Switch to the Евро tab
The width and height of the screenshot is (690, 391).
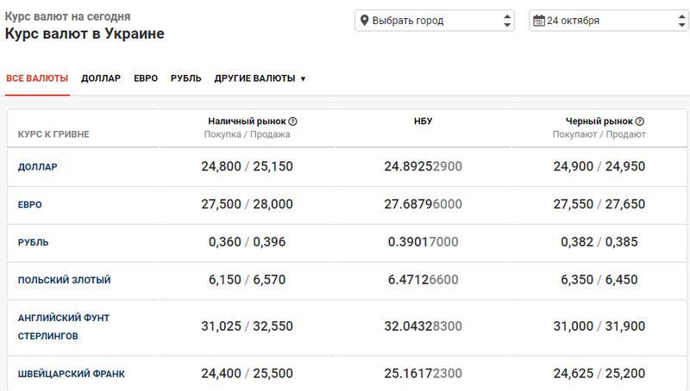tap(146, 78)
